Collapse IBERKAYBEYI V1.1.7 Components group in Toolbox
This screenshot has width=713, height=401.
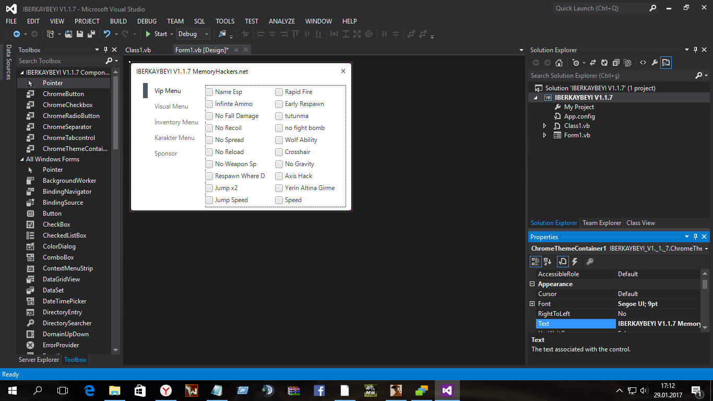pyautogui.click(x=21, y=73)
